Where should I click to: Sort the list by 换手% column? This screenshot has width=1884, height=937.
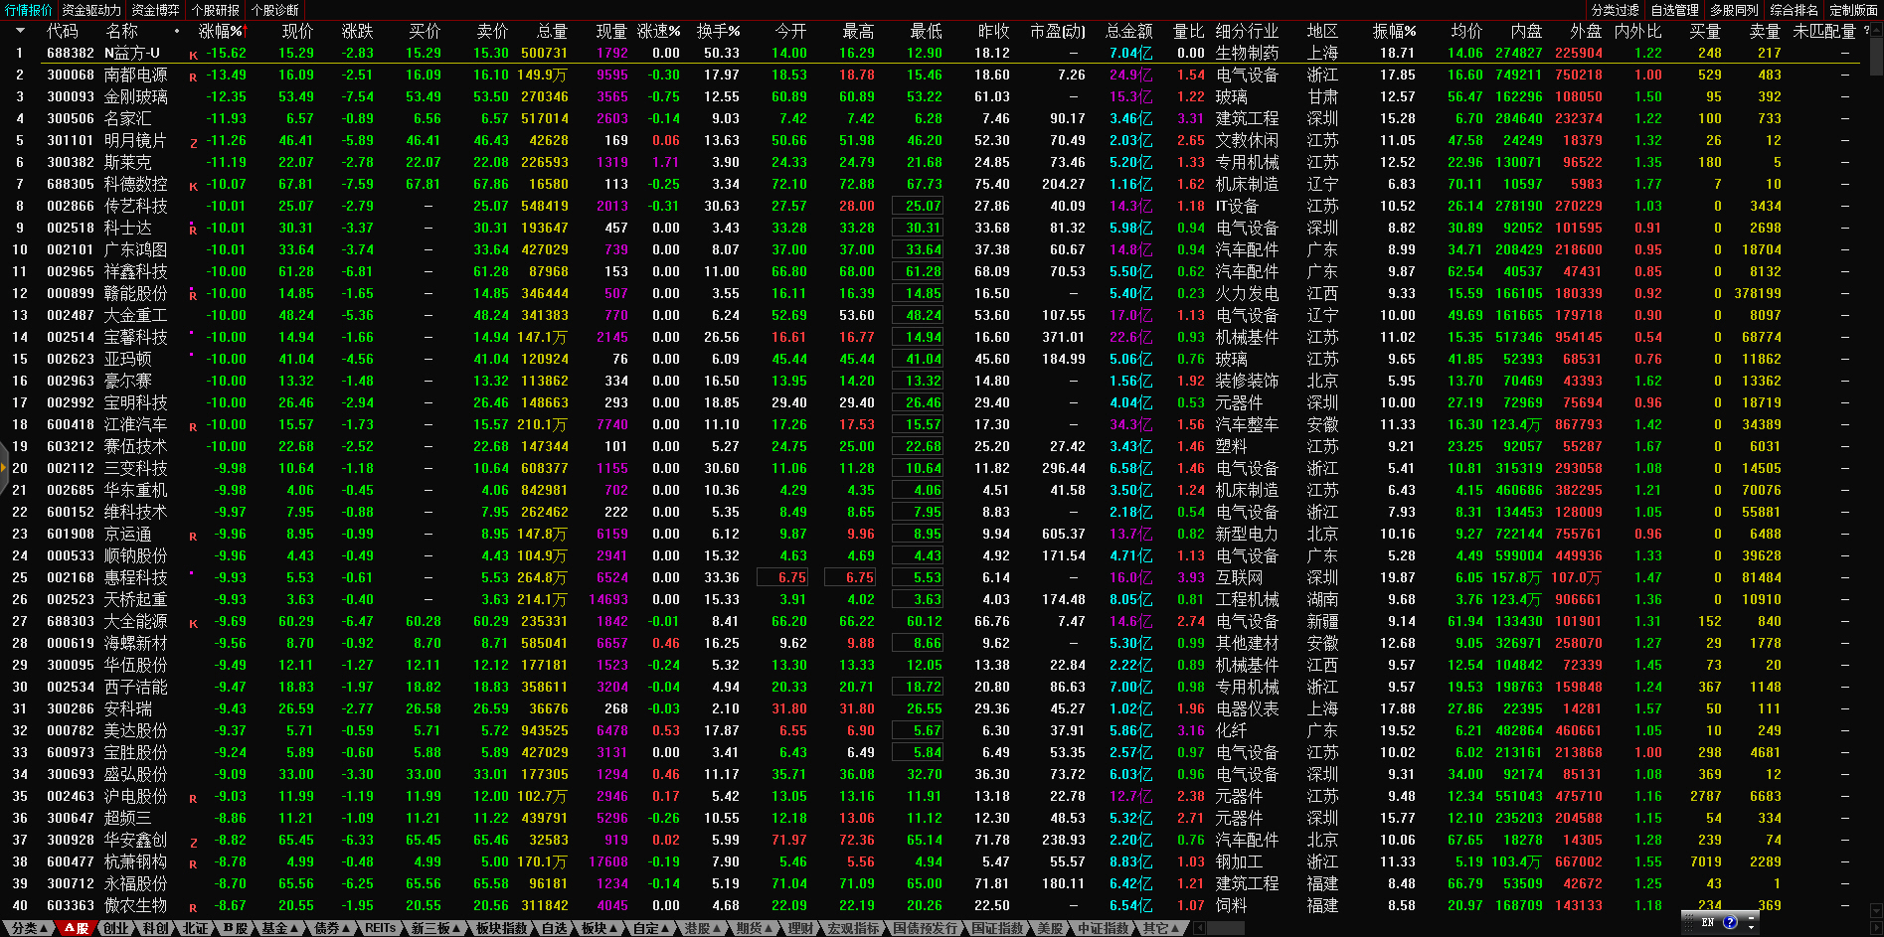(x=718, y=32)
